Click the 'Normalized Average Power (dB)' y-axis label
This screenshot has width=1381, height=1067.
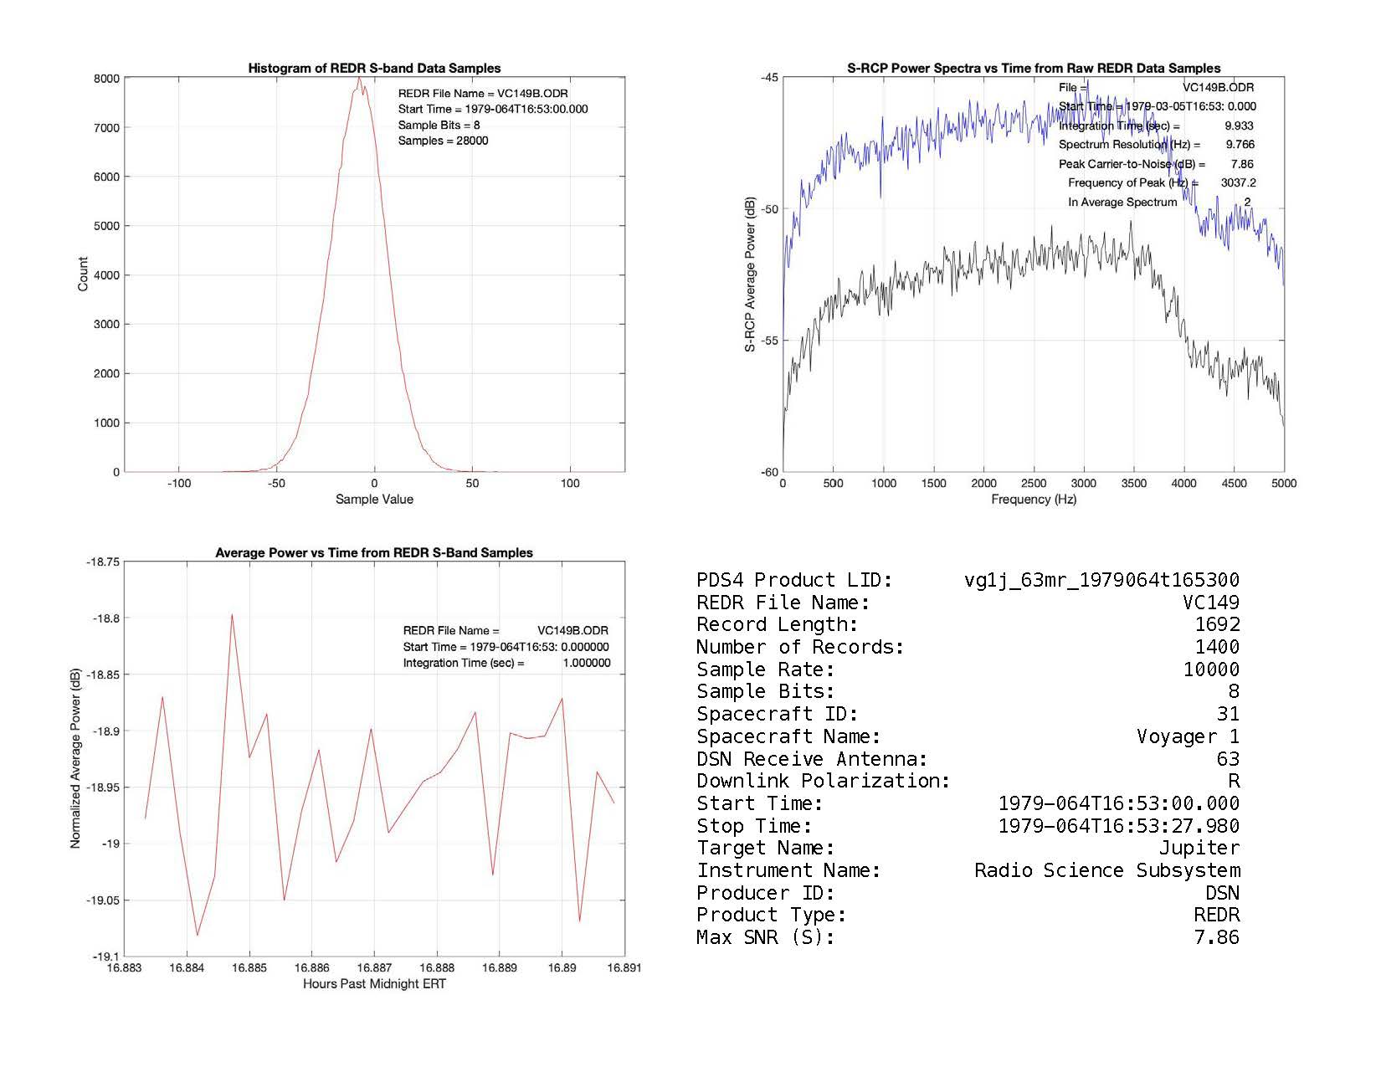tap(75, 759)
